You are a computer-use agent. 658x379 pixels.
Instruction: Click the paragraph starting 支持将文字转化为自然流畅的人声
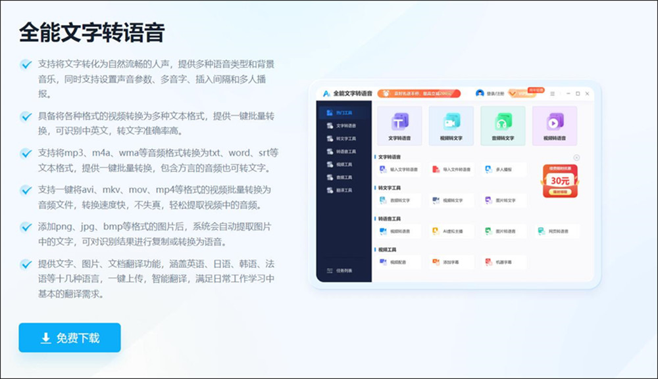click(156, 79)
